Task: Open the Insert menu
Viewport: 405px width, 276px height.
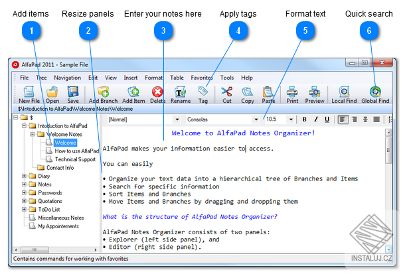Action: pyautogui.click(x=130, y=78)
